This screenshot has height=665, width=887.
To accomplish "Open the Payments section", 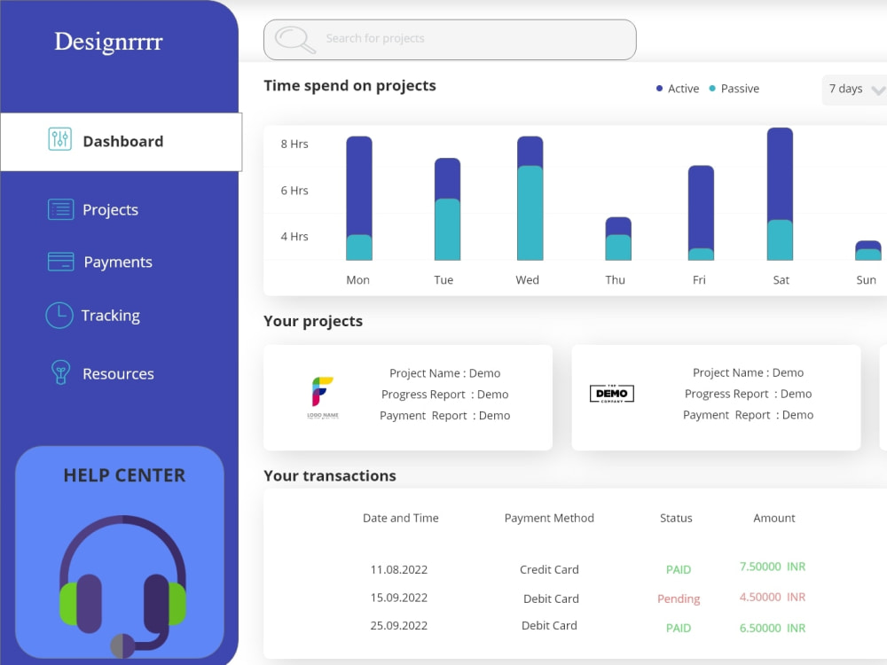I will tap(118, 262).
